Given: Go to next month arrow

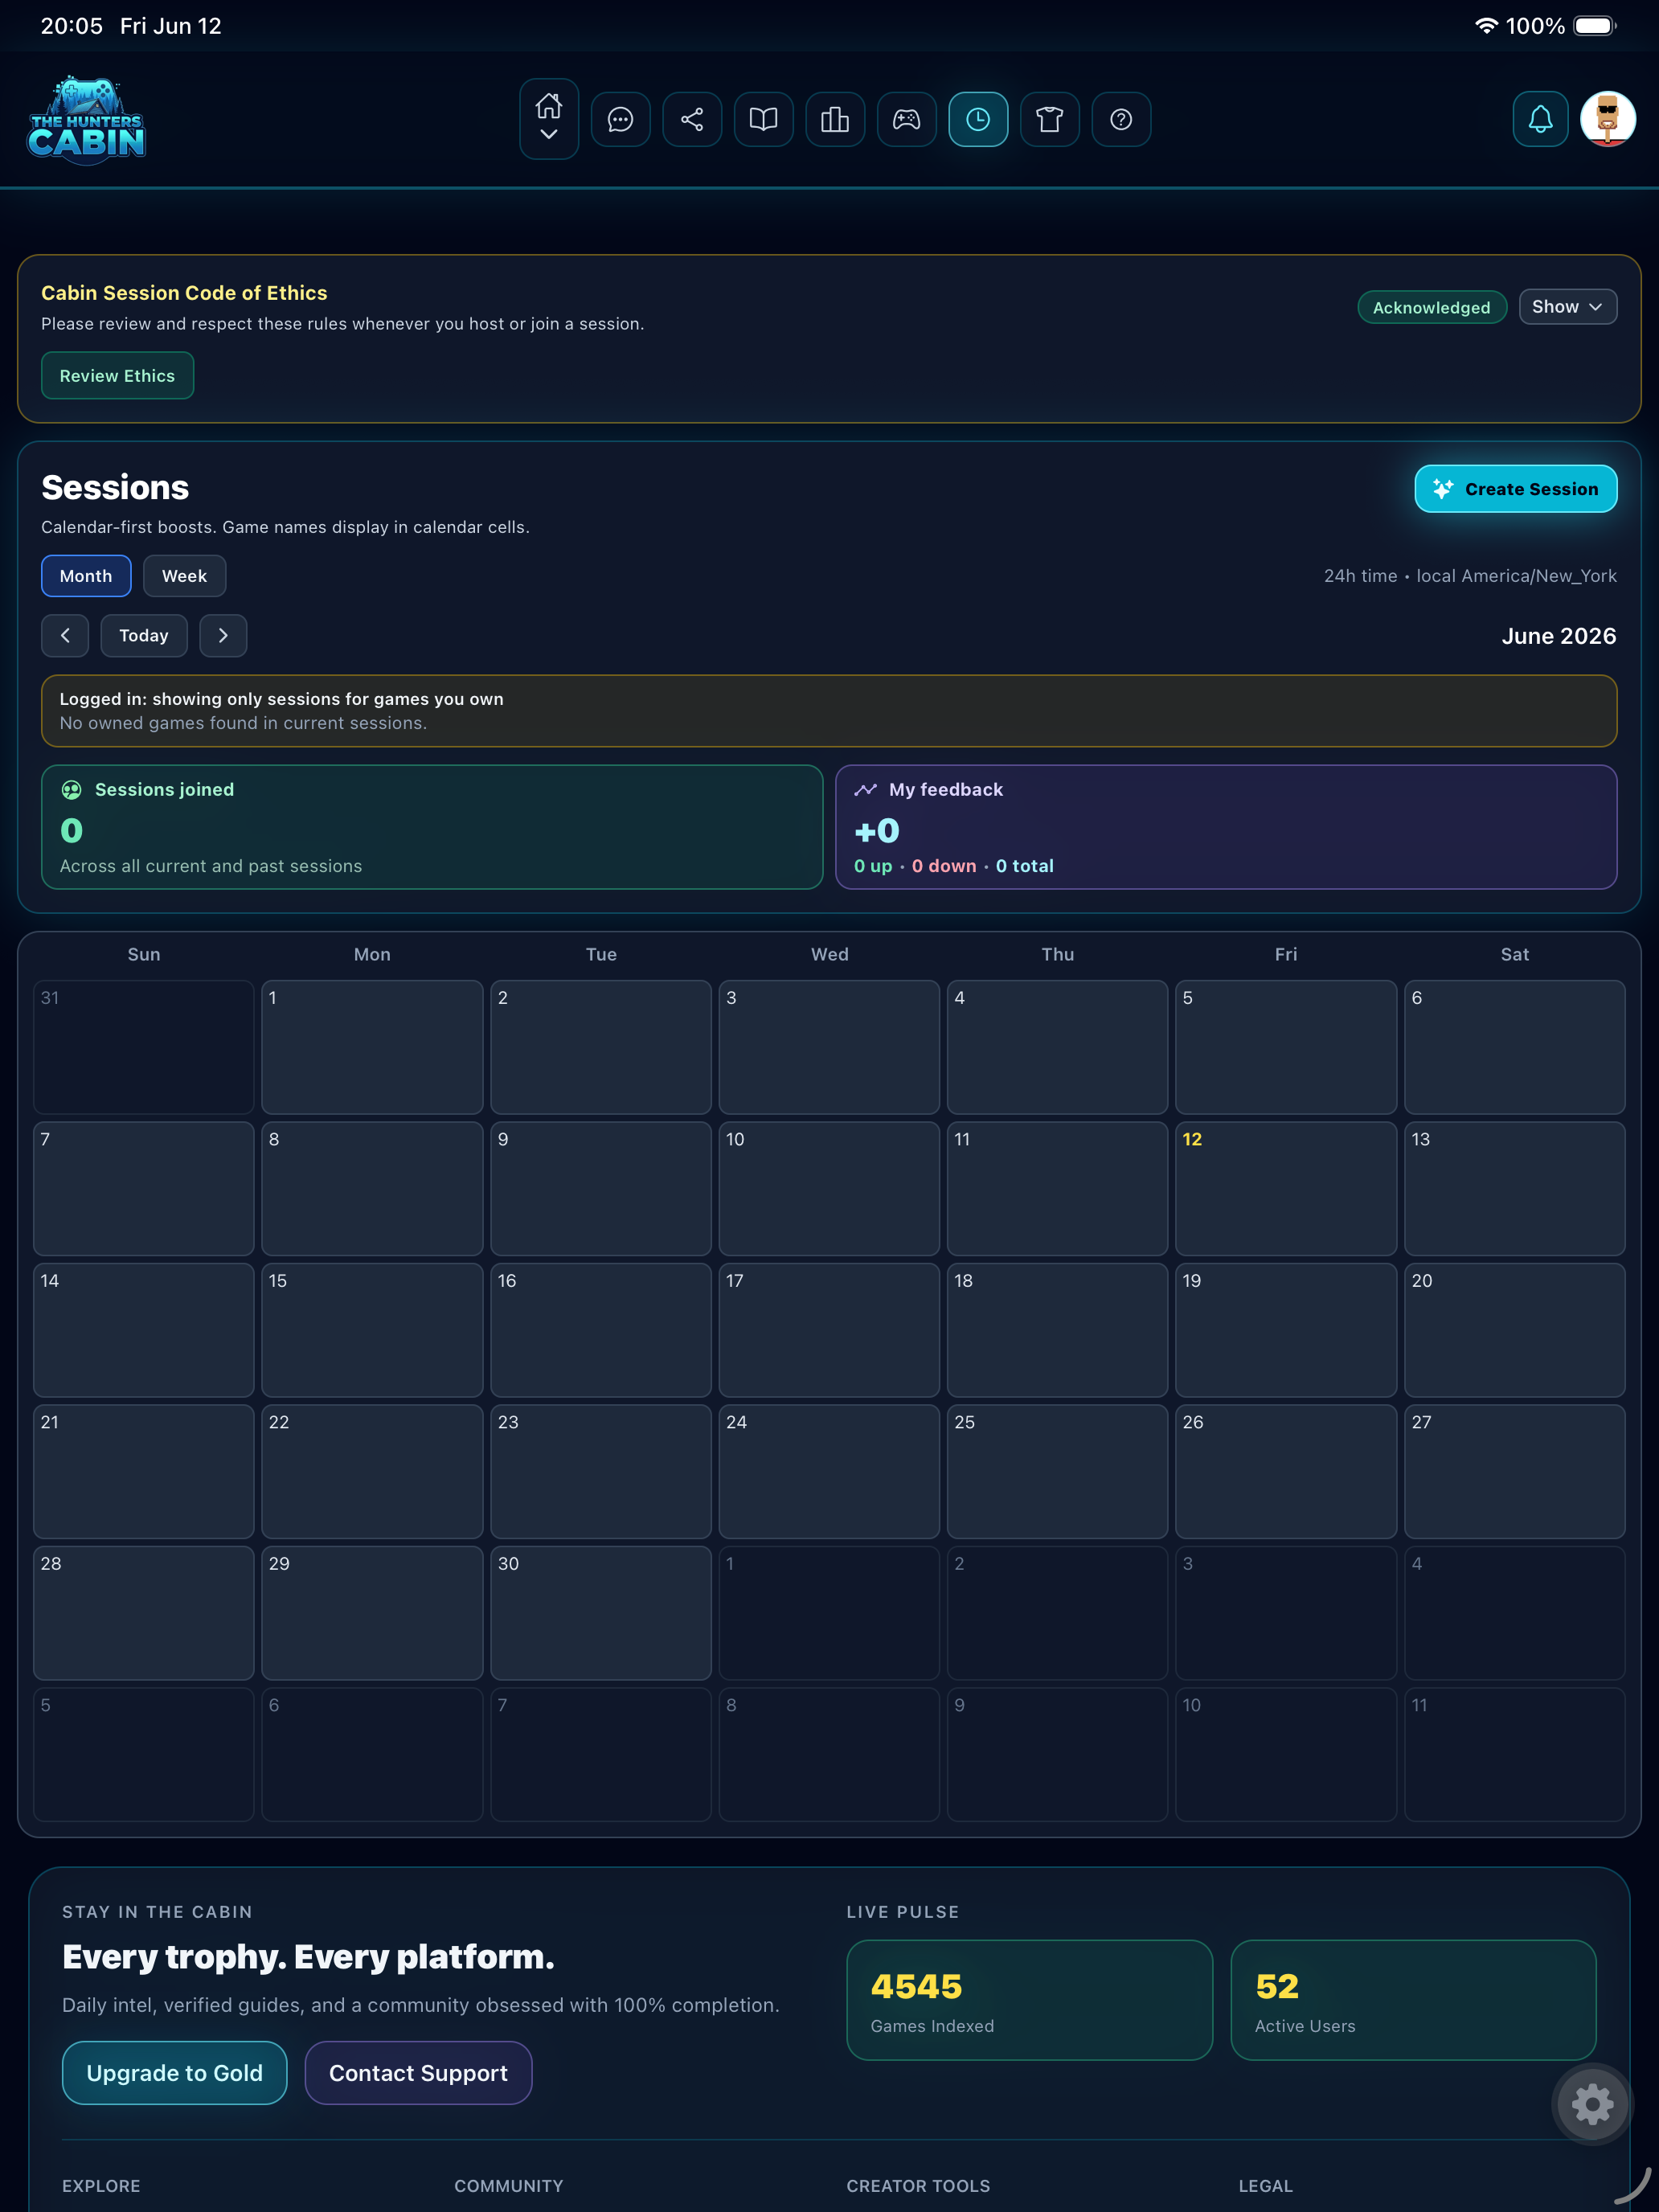Looking at the screenshot, I should pos(223,636).
